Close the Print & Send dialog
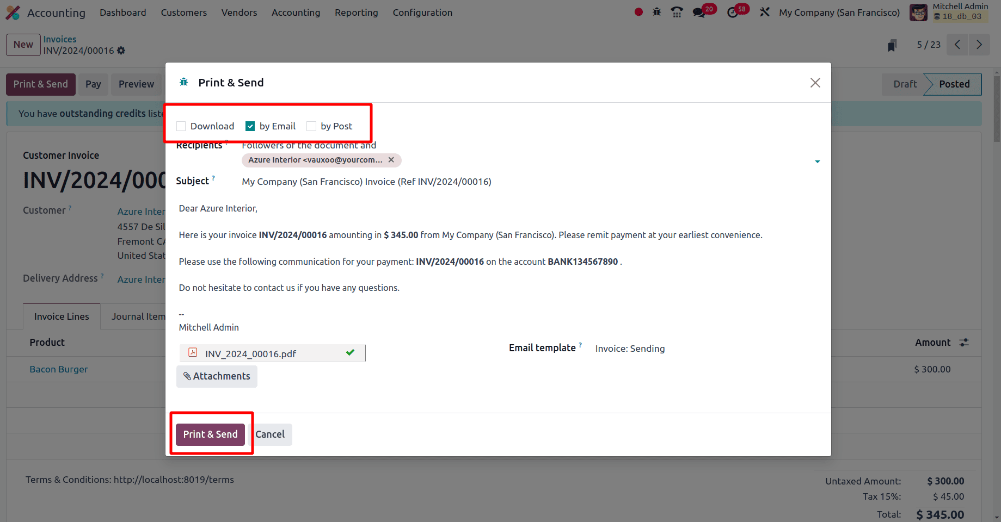The height and width of the screenshot is (522, 1001). 815,83
